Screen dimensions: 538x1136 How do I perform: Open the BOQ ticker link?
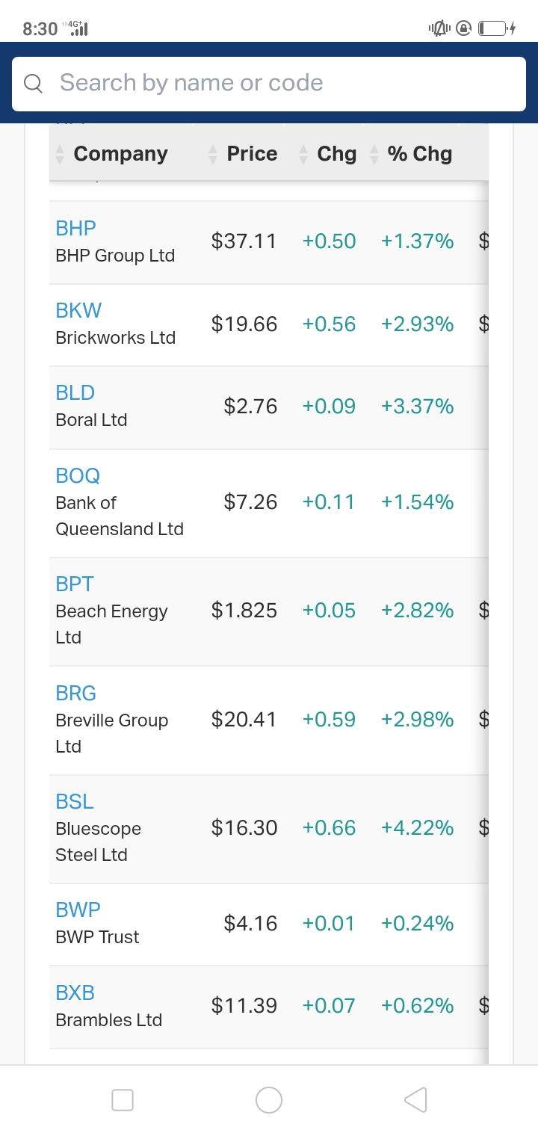[78, 475]
